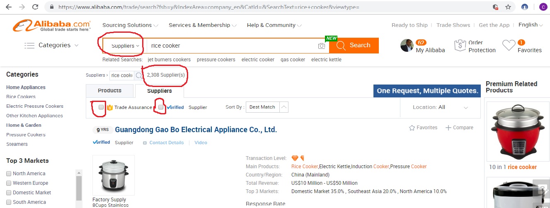Click the Order Protection shield icon
550x208 pixels.
point(460,46)
